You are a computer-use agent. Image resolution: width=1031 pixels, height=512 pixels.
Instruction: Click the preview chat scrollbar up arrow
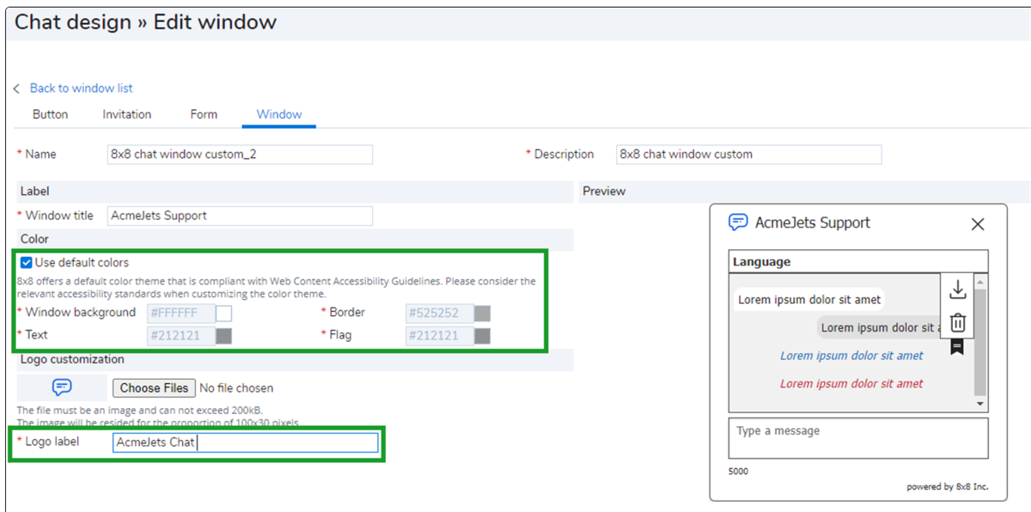[980, 282]
